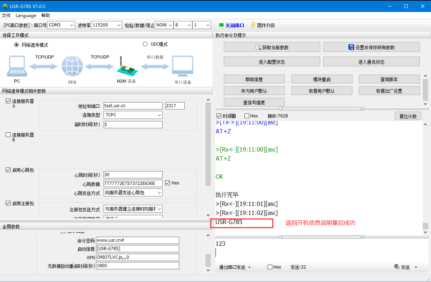
Task: Click the lightning firmware upgrade icon
Action: pyautogui.click(x=253, y=25)
